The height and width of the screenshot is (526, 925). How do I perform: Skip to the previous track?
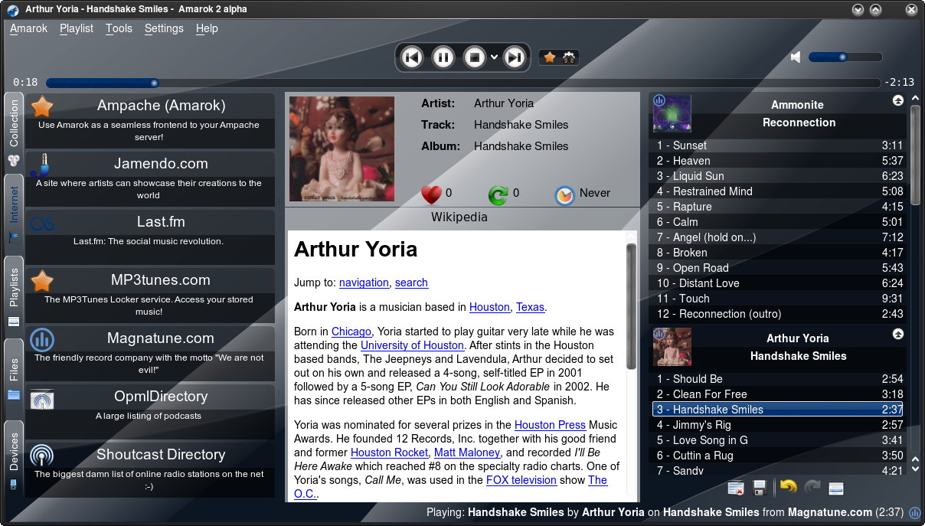[412, 57]
